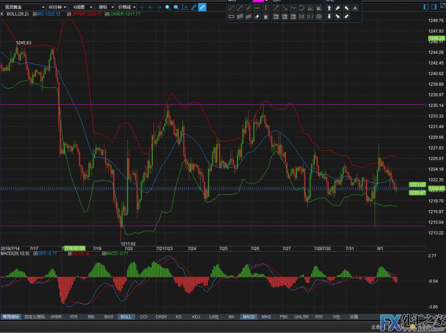Click the 7/18 02:00 date marker
Image resolution: width=446 pixels, height=333 pixels.
[x=75, y=248]
